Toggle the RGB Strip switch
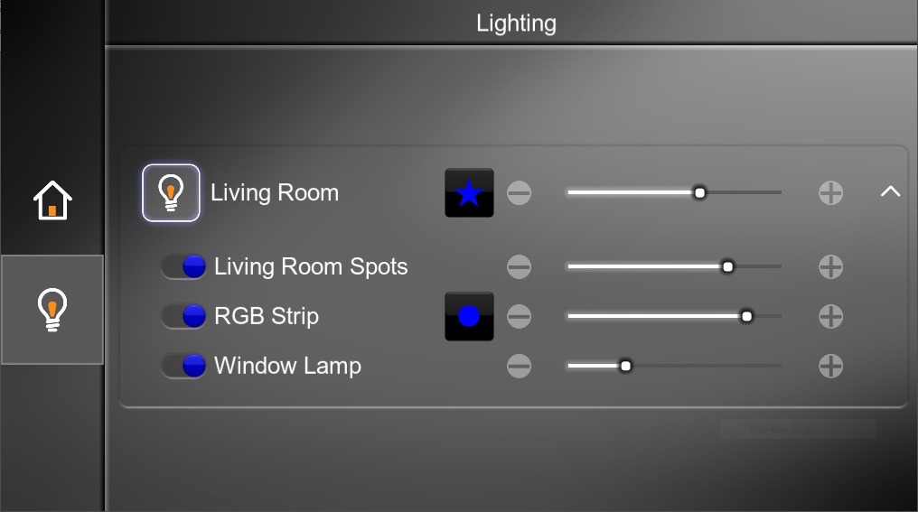 183,316
